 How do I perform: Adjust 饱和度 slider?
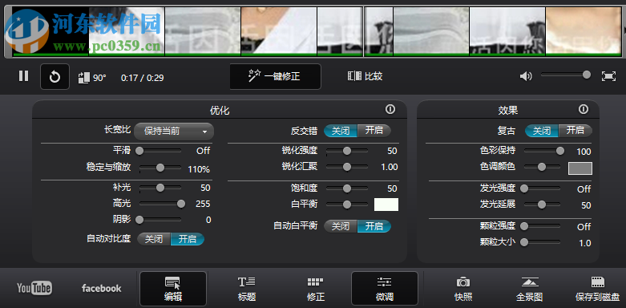(347, 188)
